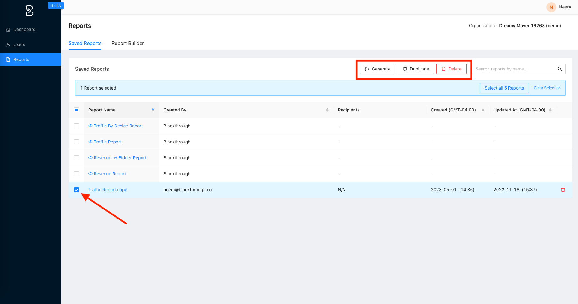Click the Neera username label
The height and width of the screenshot is (304, 578).
(x=565, y=7)
